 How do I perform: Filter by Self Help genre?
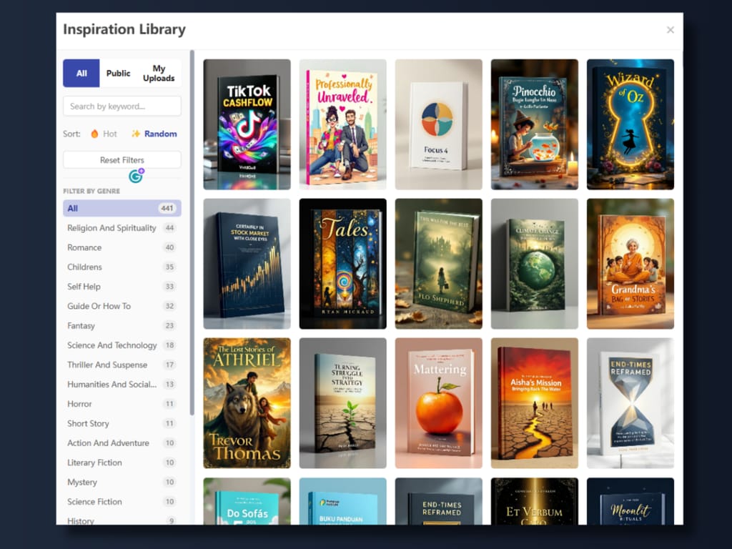[x=122, y=287]
